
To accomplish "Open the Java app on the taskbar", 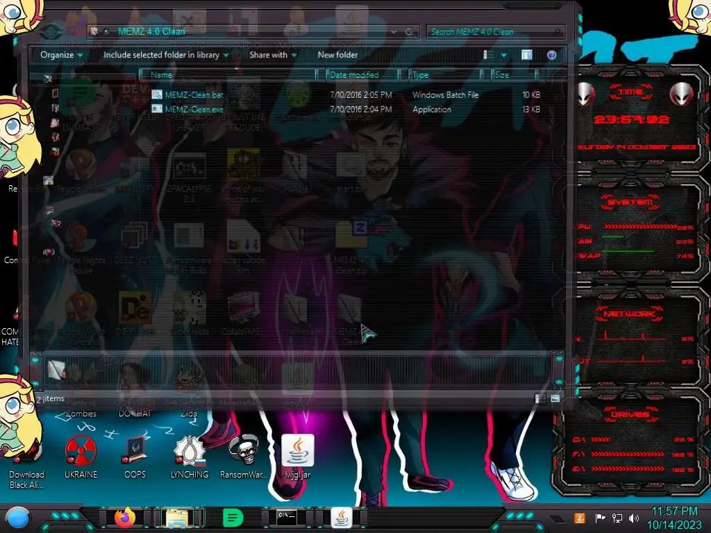I will [x=341, y=518].
